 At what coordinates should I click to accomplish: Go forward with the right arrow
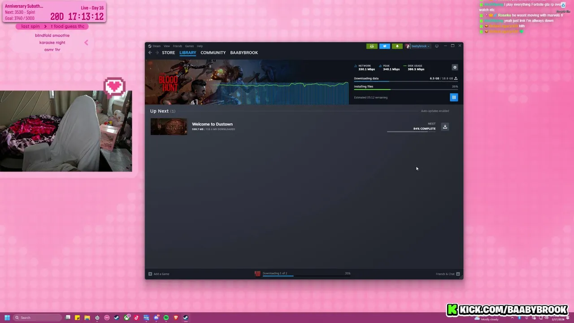(157, 52)
